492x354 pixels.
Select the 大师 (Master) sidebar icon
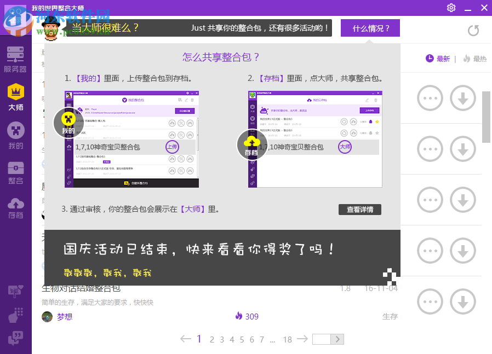[15, 94]
